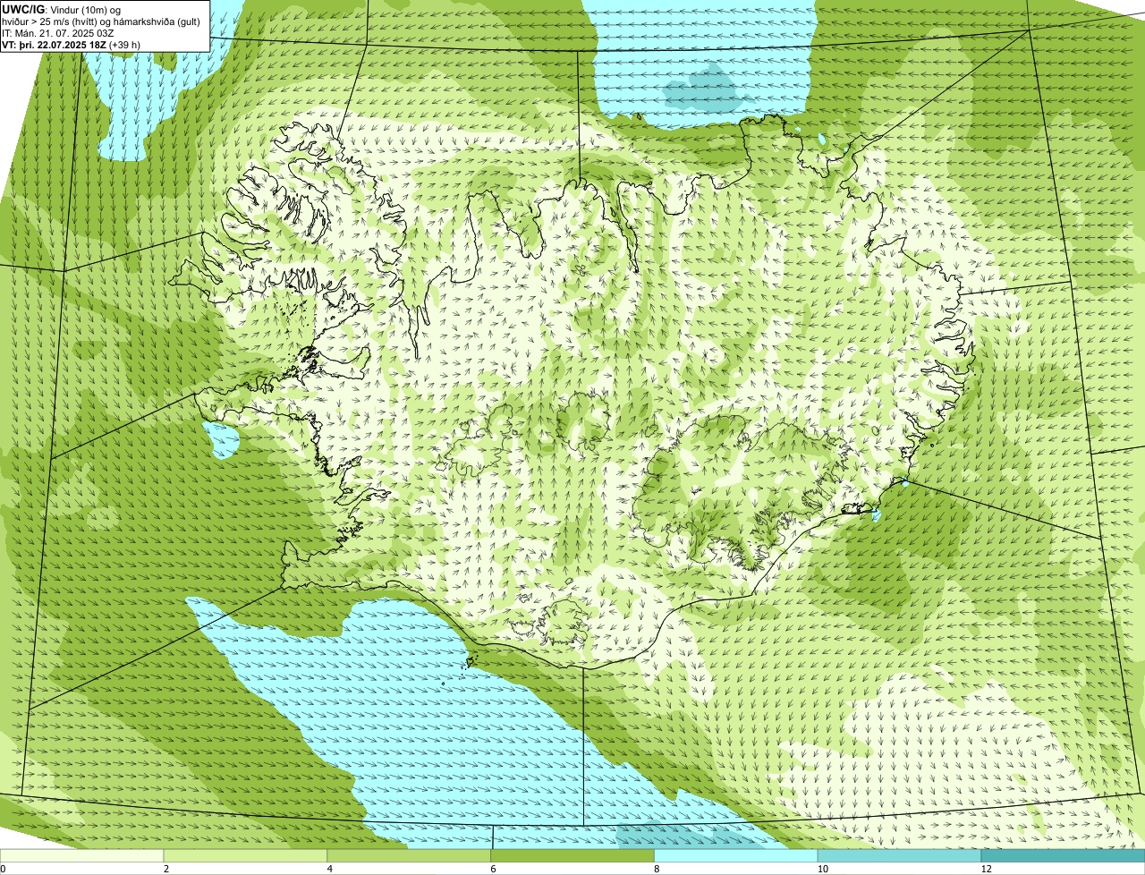Click the valid time "VT: Þri. 22.07.2025 18Z"
Screen dimensions: 1145x875
tap(54, 44)
